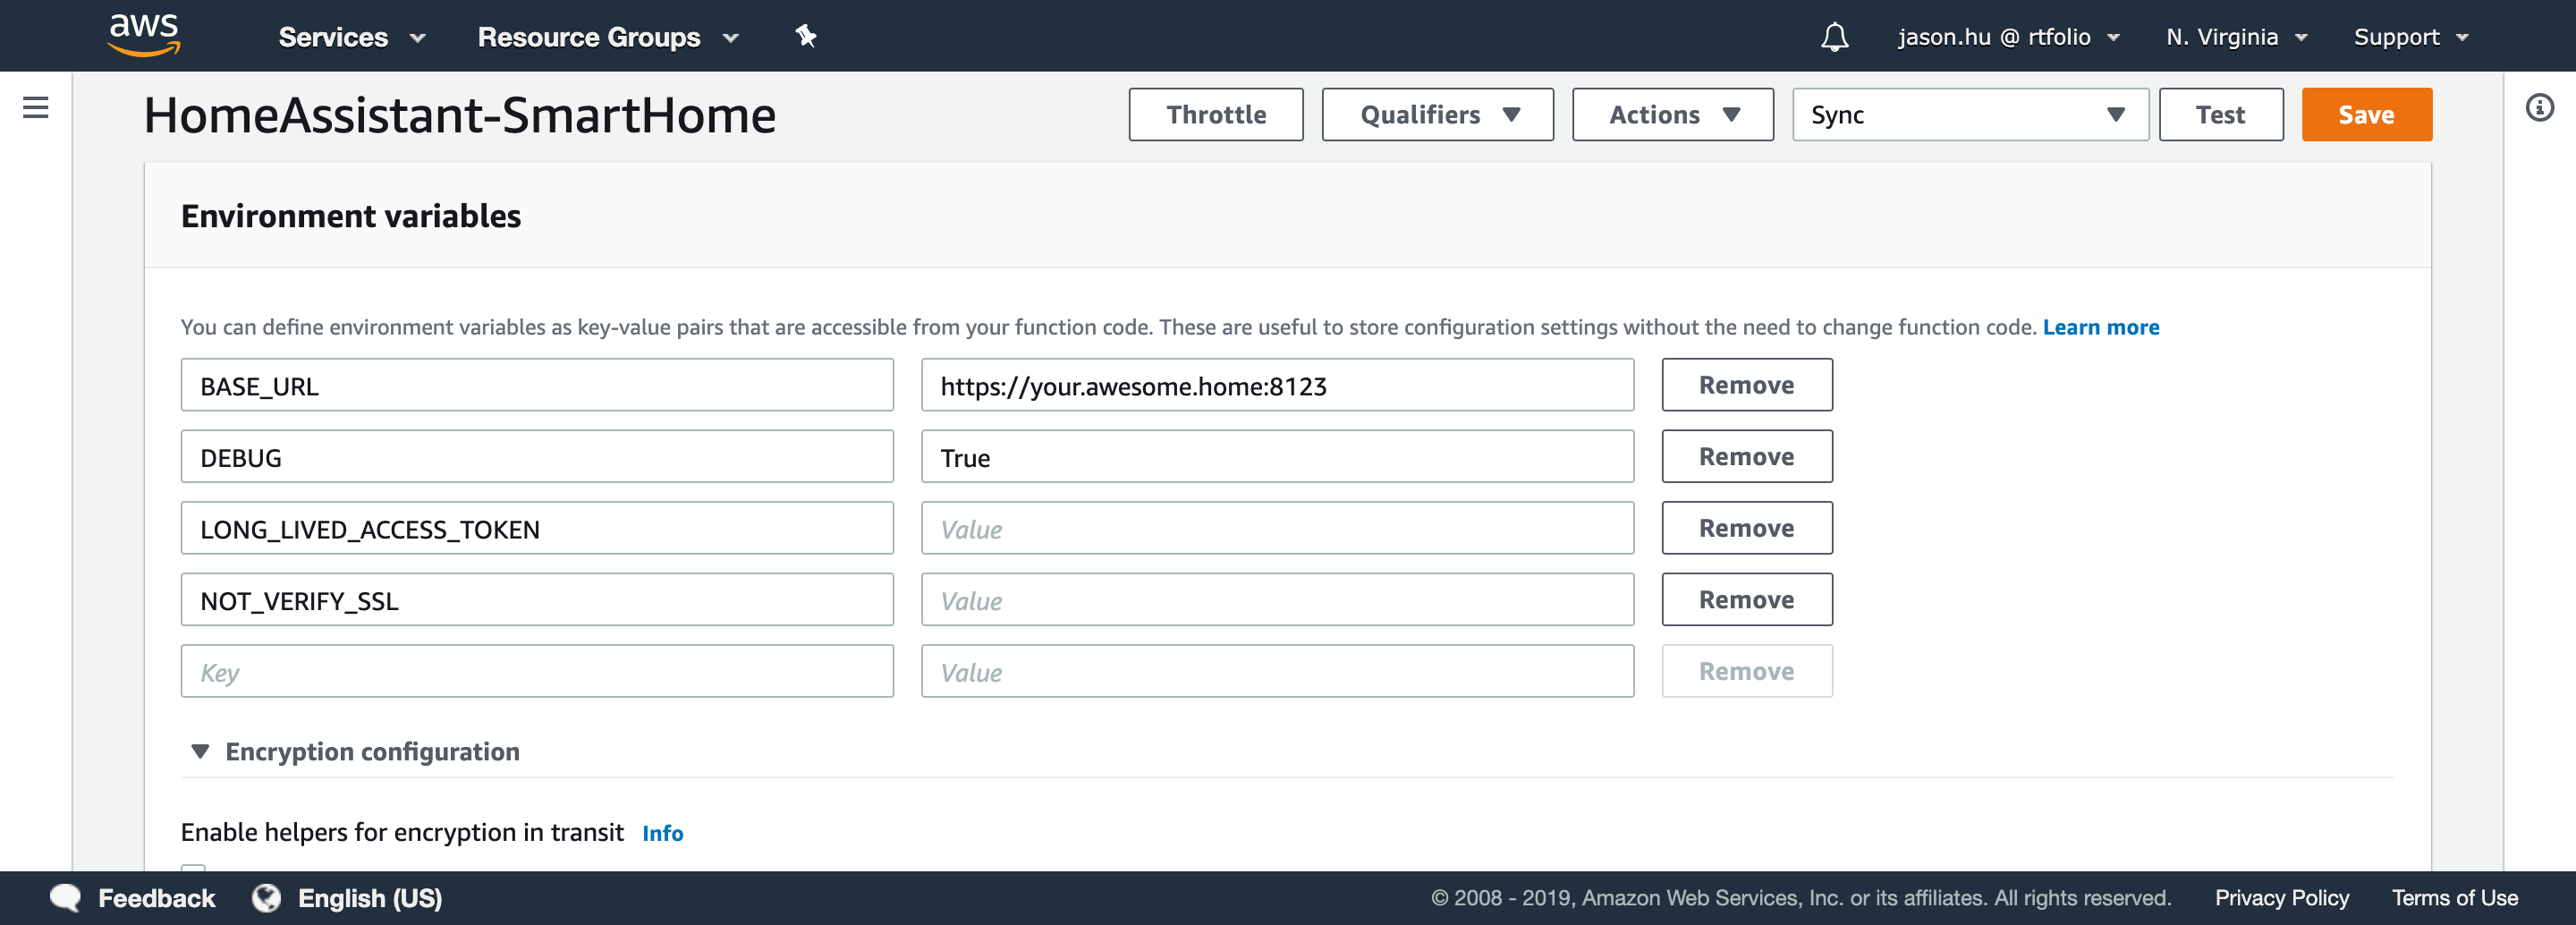Open the Actions dropdown

(1671, 114)
